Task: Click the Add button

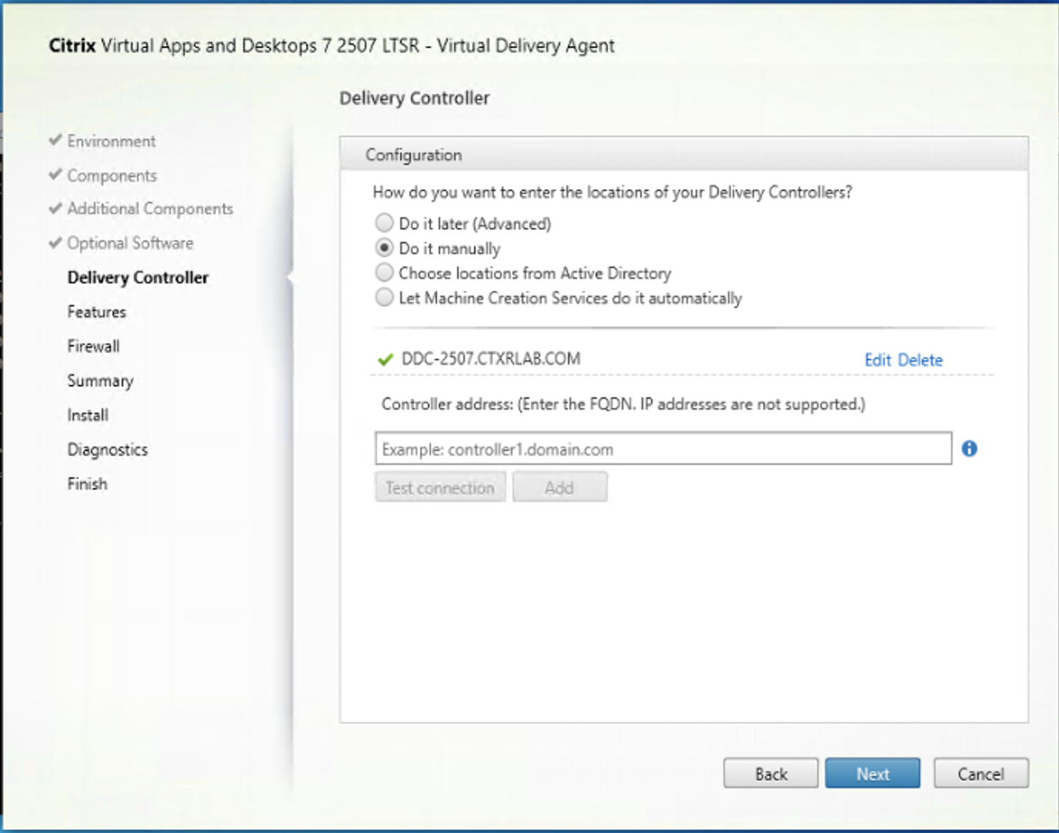Action: tap(560, 487)
